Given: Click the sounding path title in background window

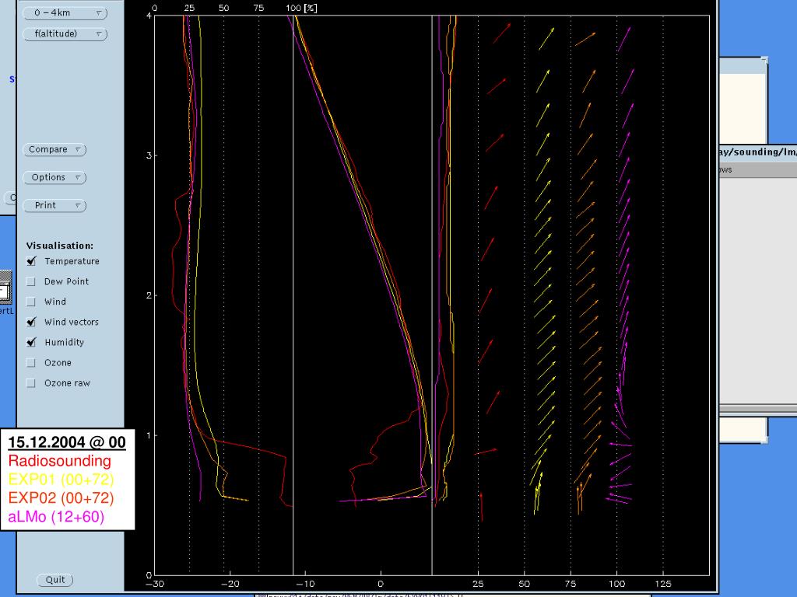Looking at the screenshot, I should 757,152.
